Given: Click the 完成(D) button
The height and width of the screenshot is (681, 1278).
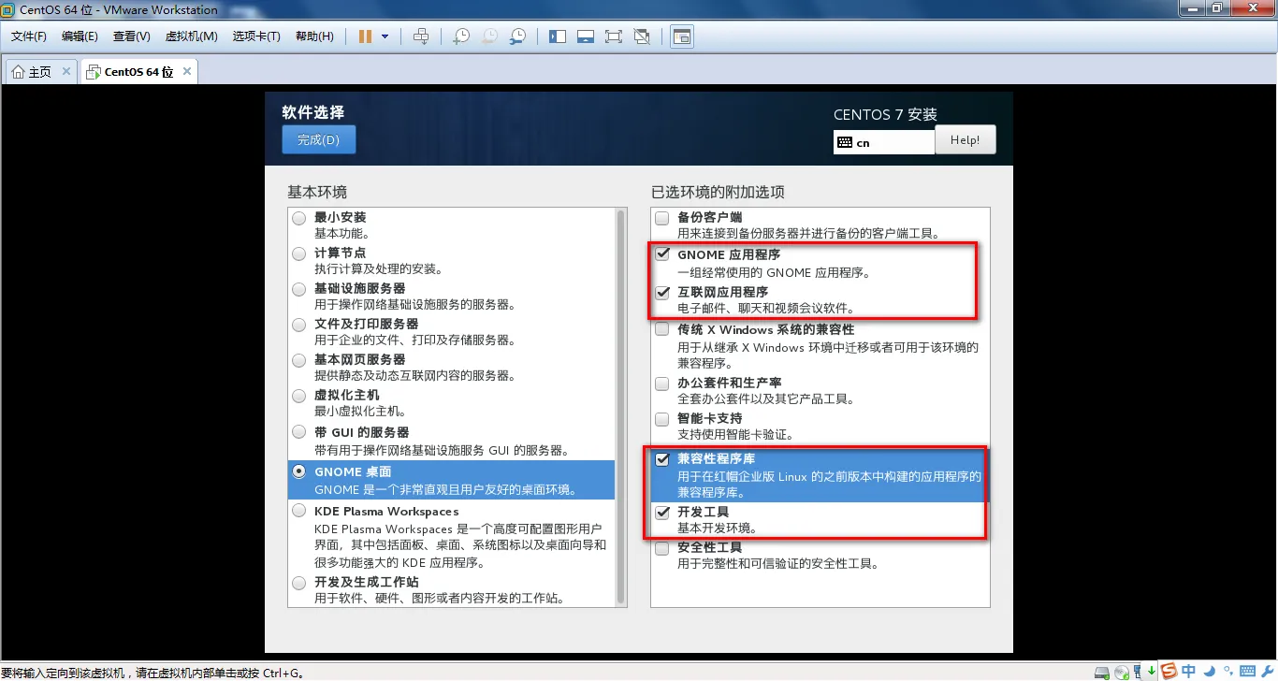Looking at the screenshot, I should [x=319, y=140].
